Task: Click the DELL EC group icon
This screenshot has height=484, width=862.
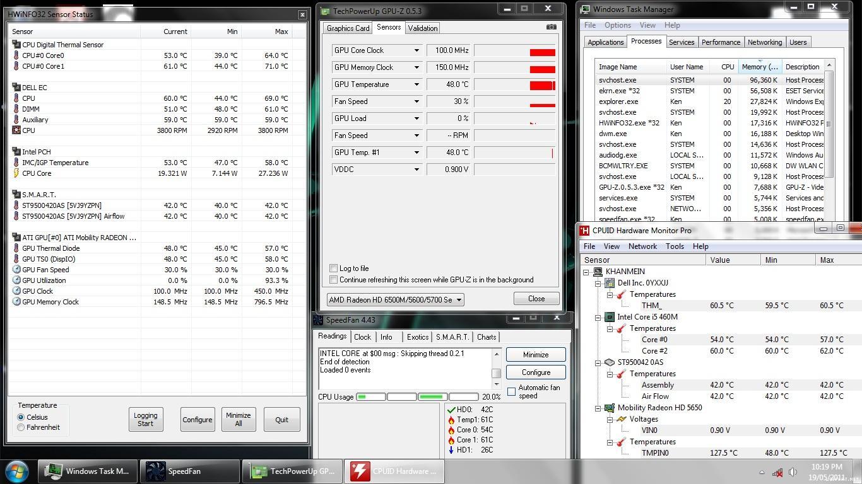Action: pos(16,88)
